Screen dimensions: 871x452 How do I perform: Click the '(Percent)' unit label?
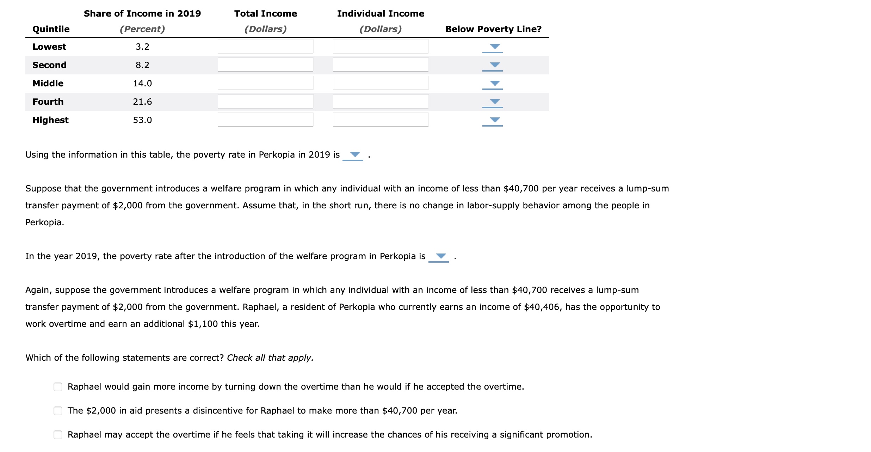(x=142, y=29)
